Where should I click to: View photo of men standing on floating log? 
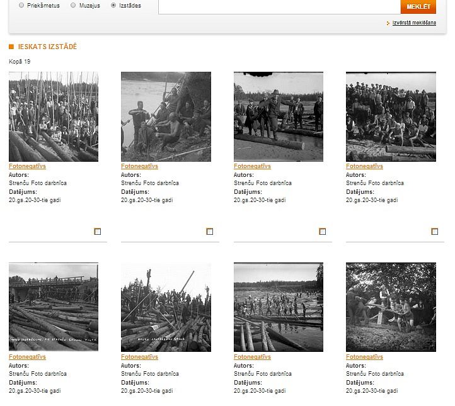[x=278, y=116]
